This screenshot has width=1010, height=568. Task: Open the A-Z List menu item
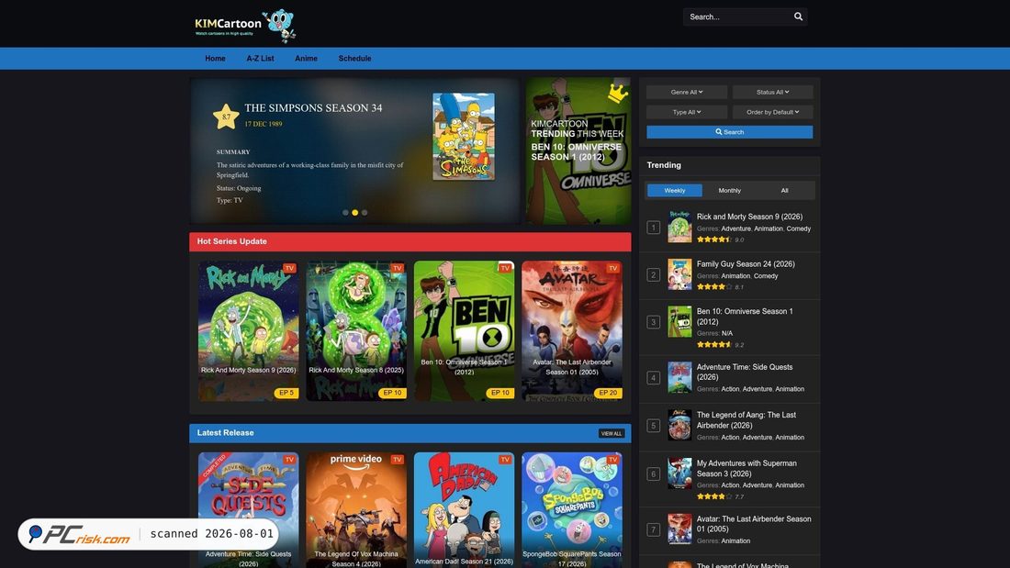click(260, 59)
